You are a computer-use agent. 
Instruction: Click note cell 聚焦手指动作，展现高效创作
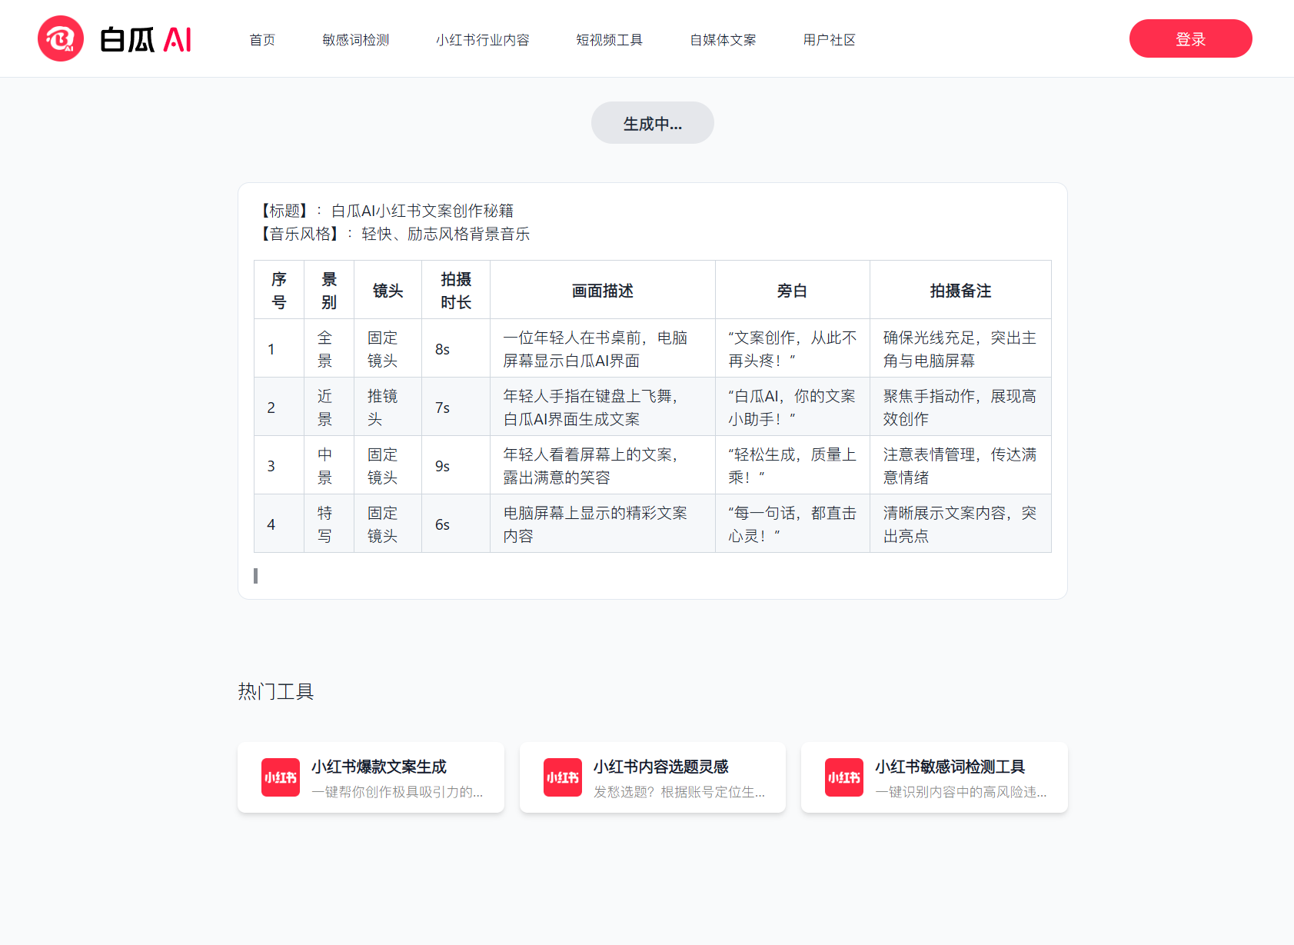(960, 408)
